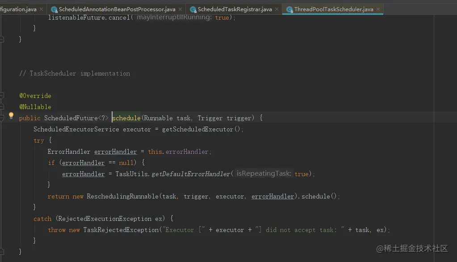The image size is (457, 262).
Task: Click the @Nullable annotation
Action: [x=35, y=107]
